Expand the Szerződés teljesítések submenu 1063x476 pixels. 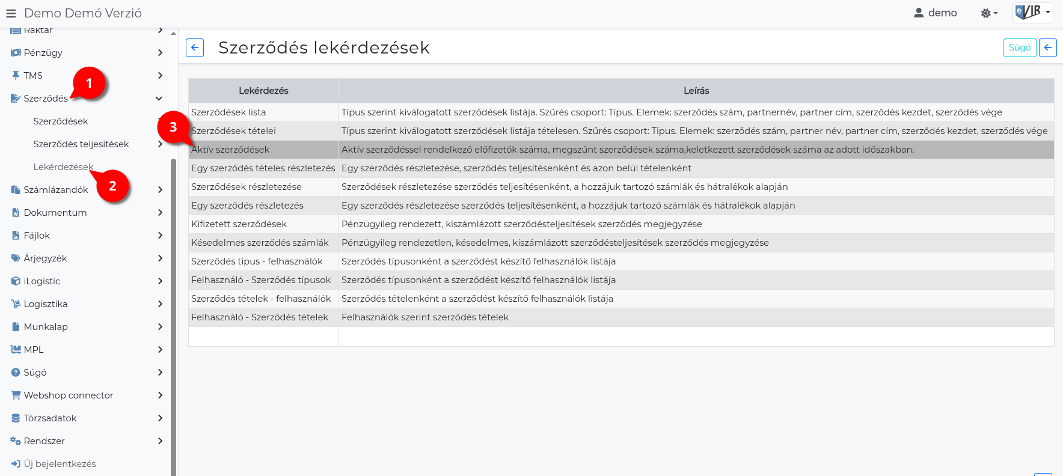(x=160, y=144)
